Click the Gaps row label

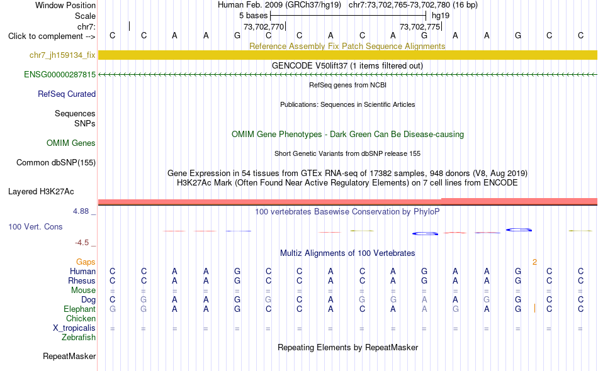tap(86, 262)
